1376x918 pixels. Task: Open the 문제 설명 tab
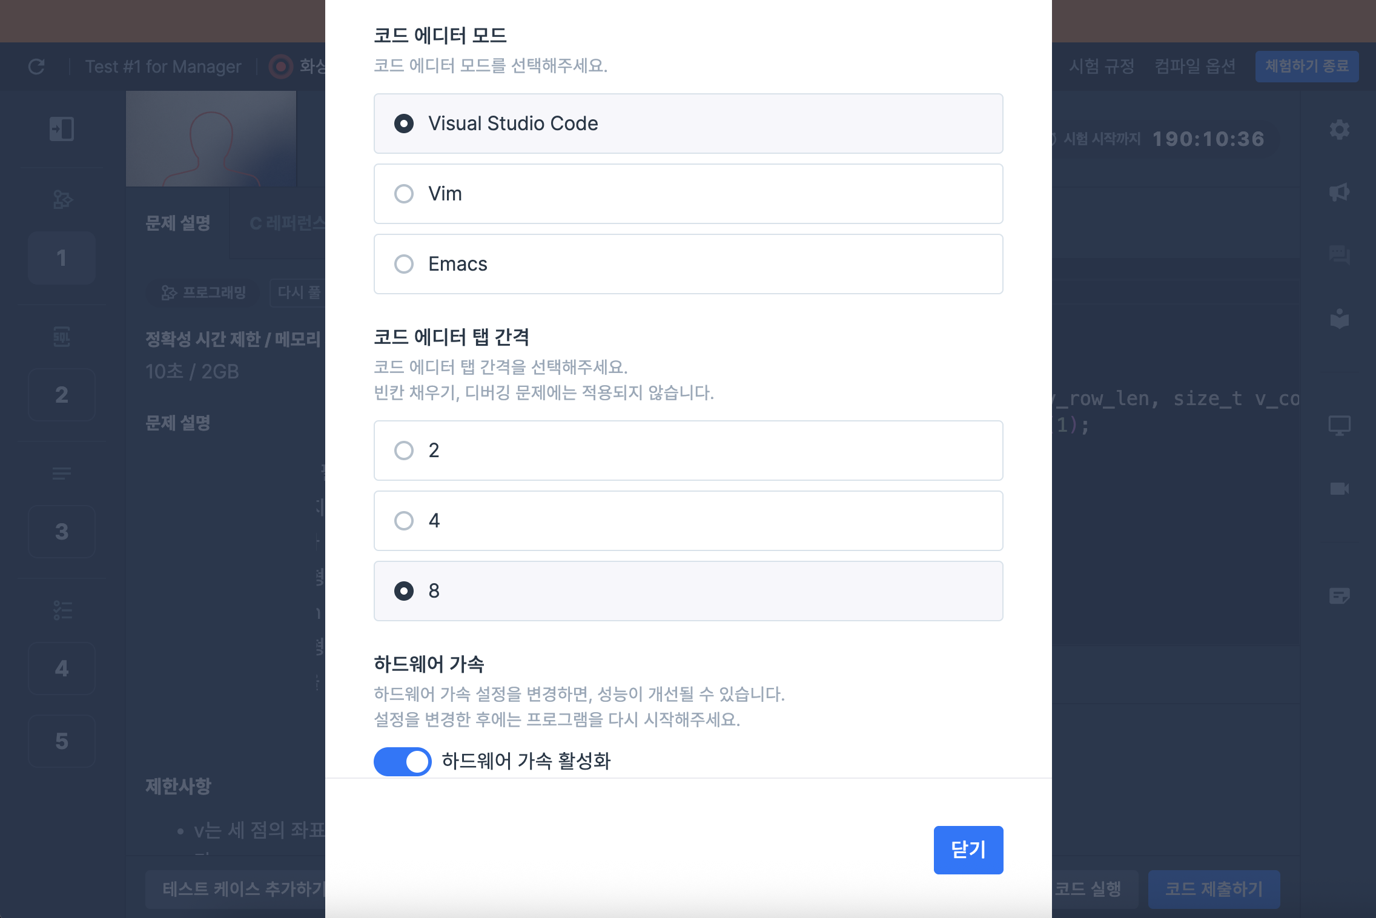click(x=178, y=223)
